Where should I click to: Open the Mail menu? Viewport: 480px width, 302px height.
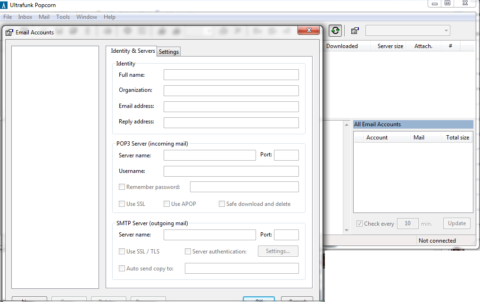44,17
